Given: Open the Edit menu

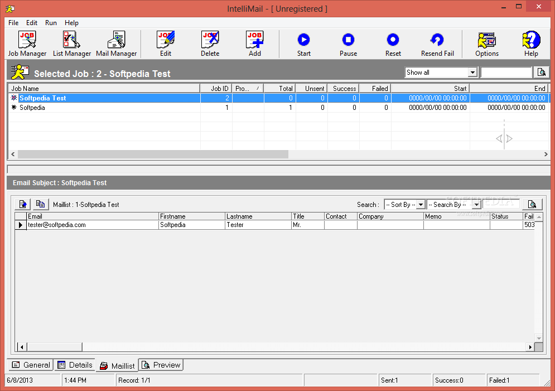Looking at the screenshot, I should (31, 23).
